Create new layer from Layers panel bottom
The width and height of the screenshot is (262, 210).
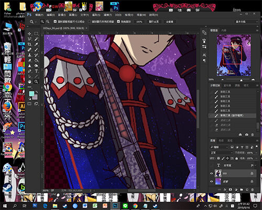(x=247, y=190)
